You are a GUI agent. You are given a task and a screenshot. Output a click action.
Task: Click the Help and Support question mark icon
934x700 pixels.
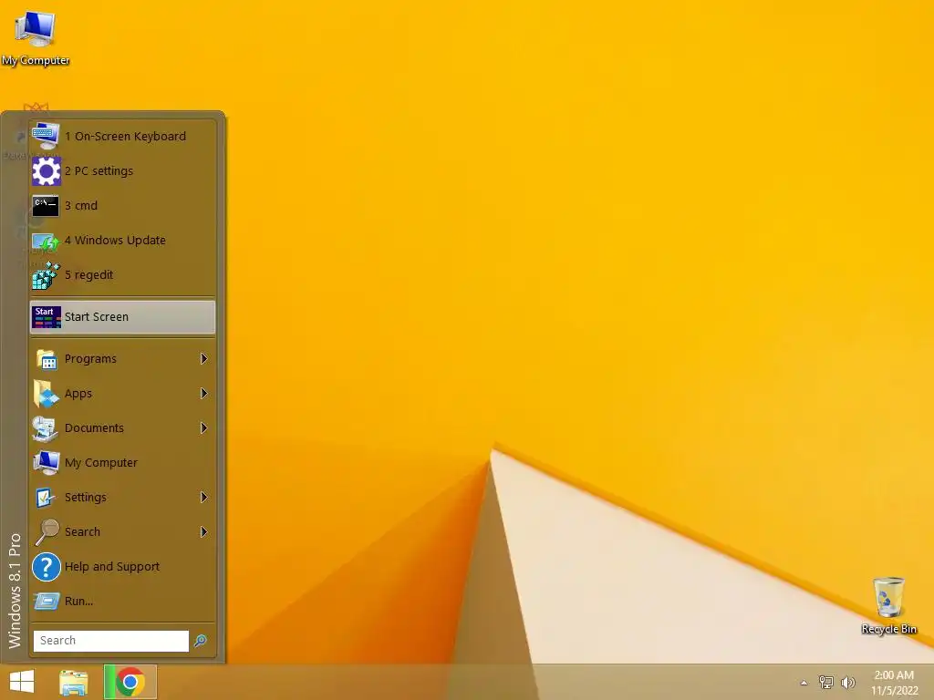coord(46,567)
